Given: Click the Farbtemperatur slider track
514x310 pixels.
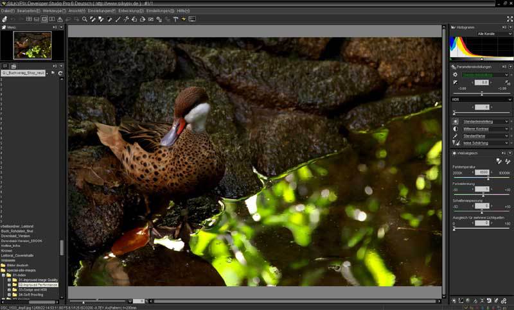Looking at the screenshot, I should pyautogui.click(x=481, y=178).
